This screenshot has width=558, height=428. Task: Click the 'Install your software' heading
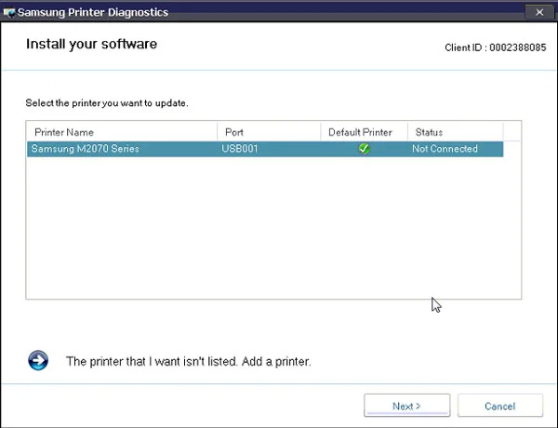[91, 44]
